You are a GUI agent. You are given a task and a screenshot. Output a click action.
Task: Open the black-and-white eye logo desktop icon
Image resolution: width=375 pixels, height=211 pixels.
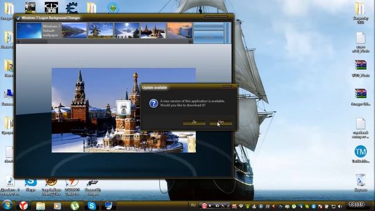click(51, 7)
